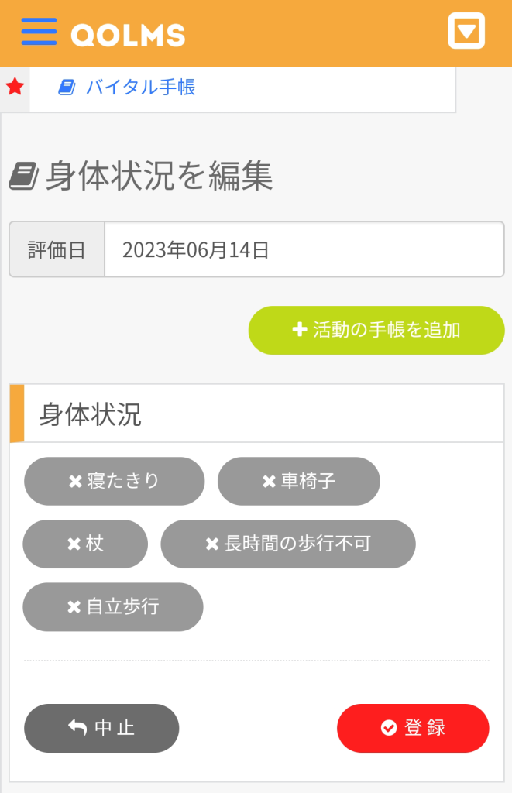512x793 pixels.
Task: Click the X icon on 車椅子
Action: coord(269,482)
